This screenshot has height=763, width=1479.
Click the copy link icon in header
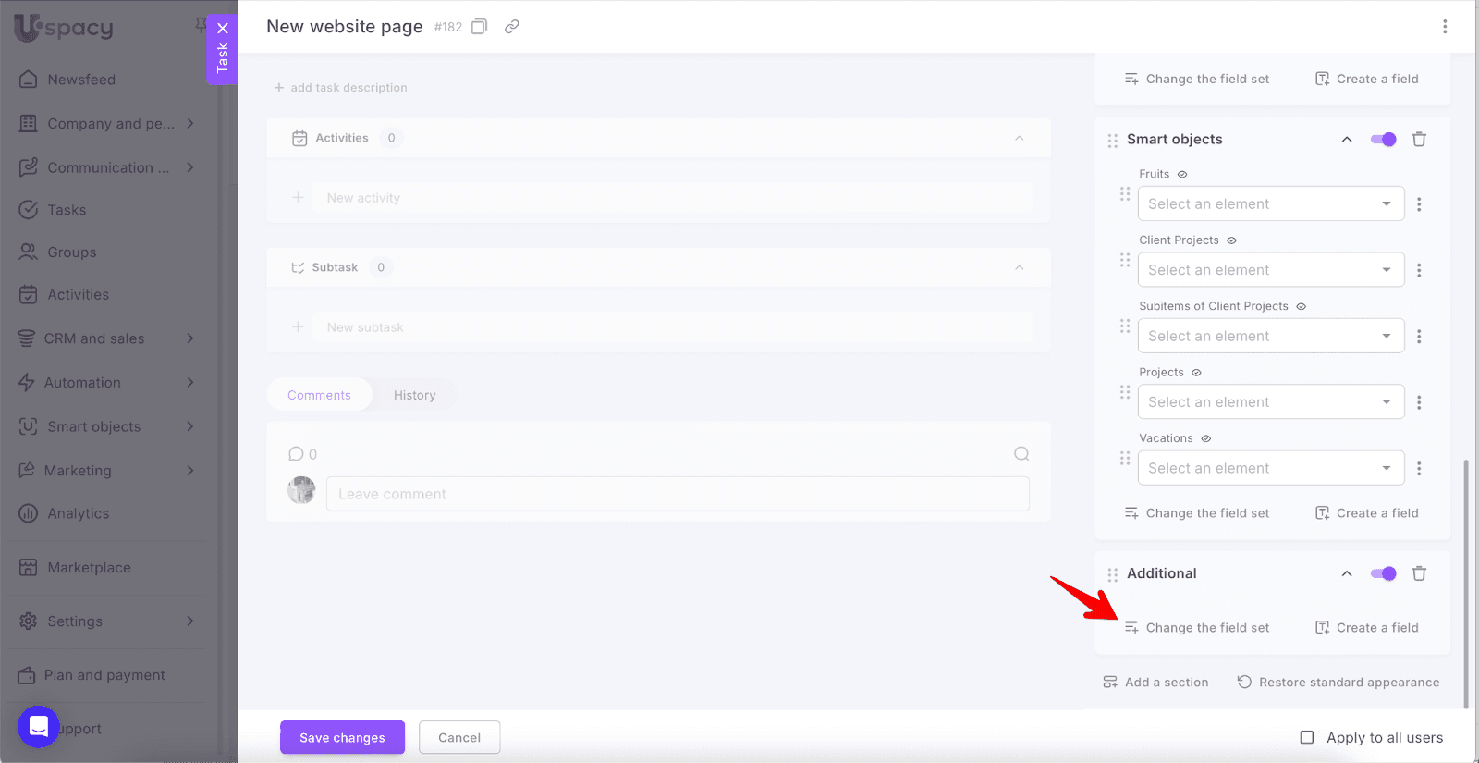511,27
